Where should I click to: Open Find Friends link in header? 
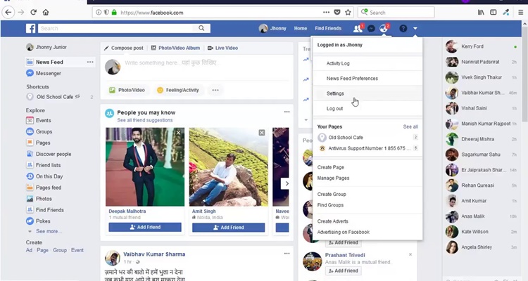tap(328, 29)
